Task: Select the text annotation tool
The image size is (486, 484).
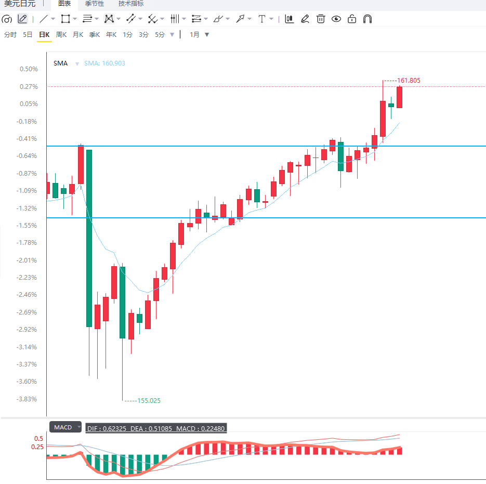Action: pyautogui.click(x=262, y=19)
